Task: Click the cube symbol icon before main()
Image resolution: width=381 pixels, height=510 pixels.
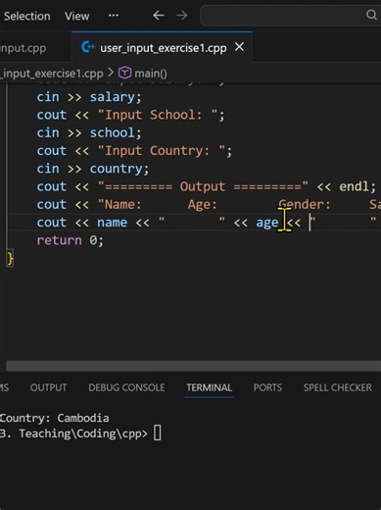Action: click(x=124, y=73)
